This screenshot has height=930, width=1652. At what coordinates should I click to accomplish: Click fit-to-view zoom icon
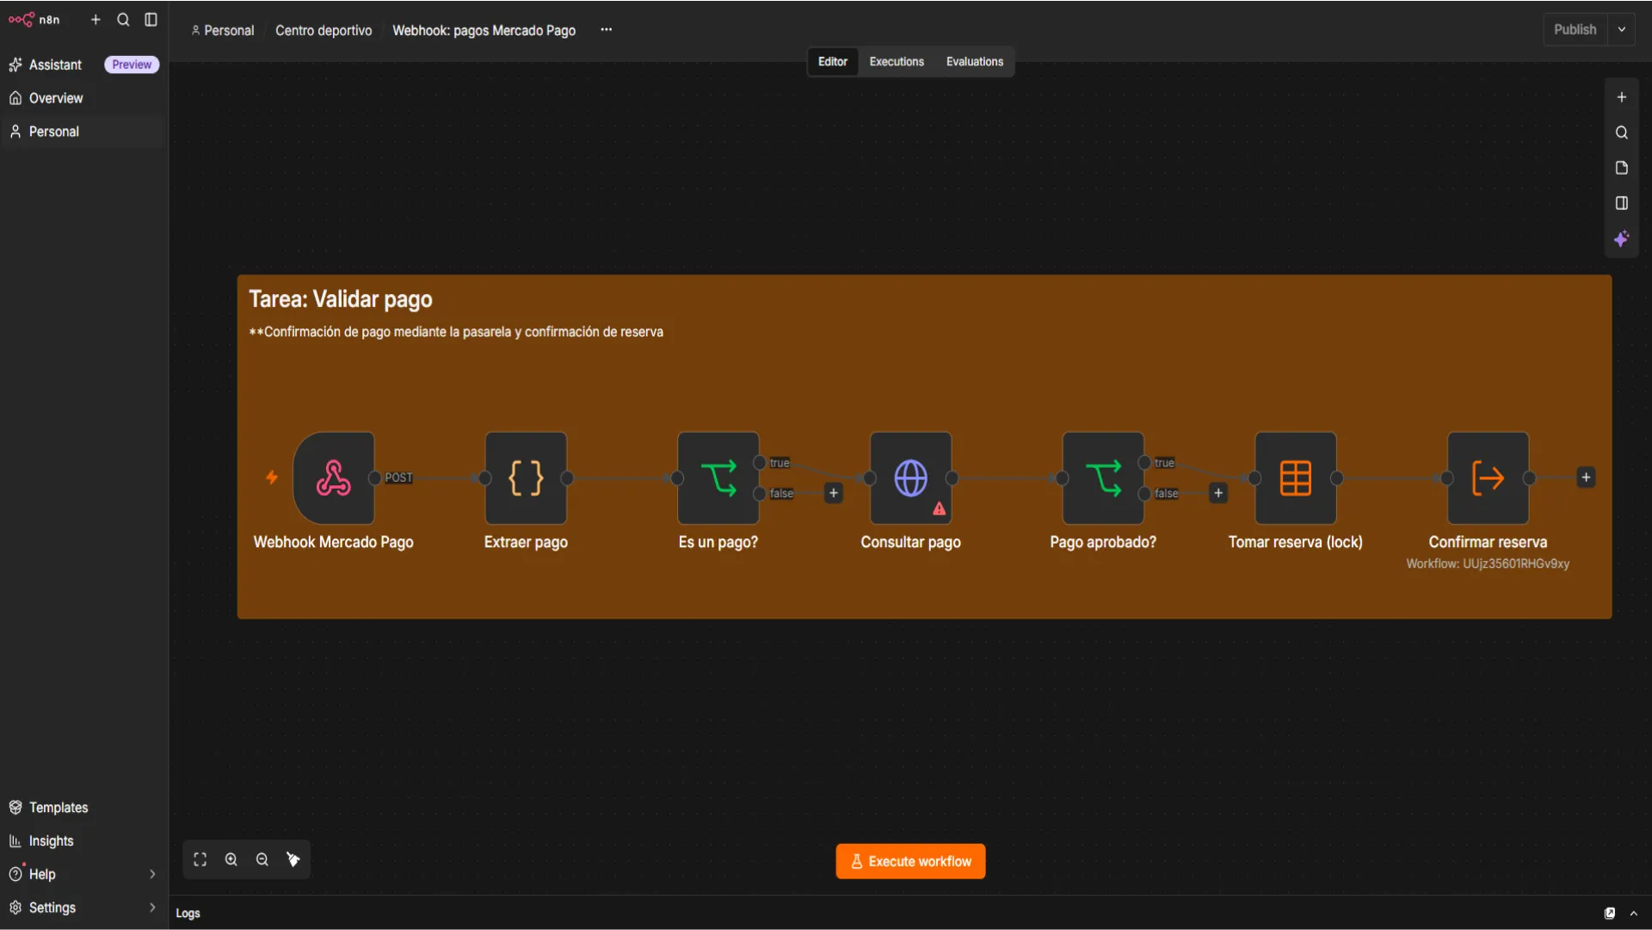(x=200, y=859)
